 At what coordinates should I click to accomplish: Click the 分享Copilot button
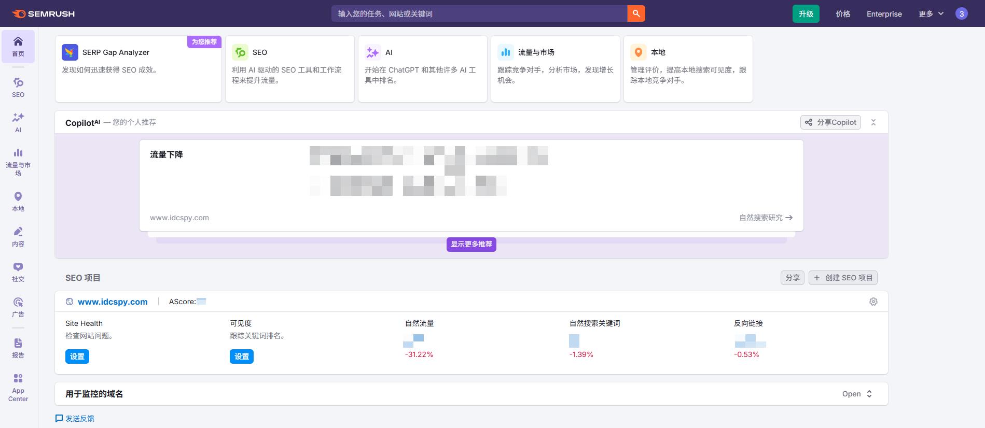click(830, 122)
